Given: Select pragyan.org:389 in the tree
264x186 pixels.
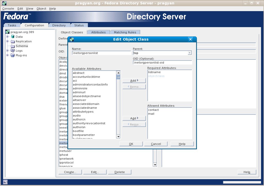Looking at the screenshot, I should coord(22,32).
